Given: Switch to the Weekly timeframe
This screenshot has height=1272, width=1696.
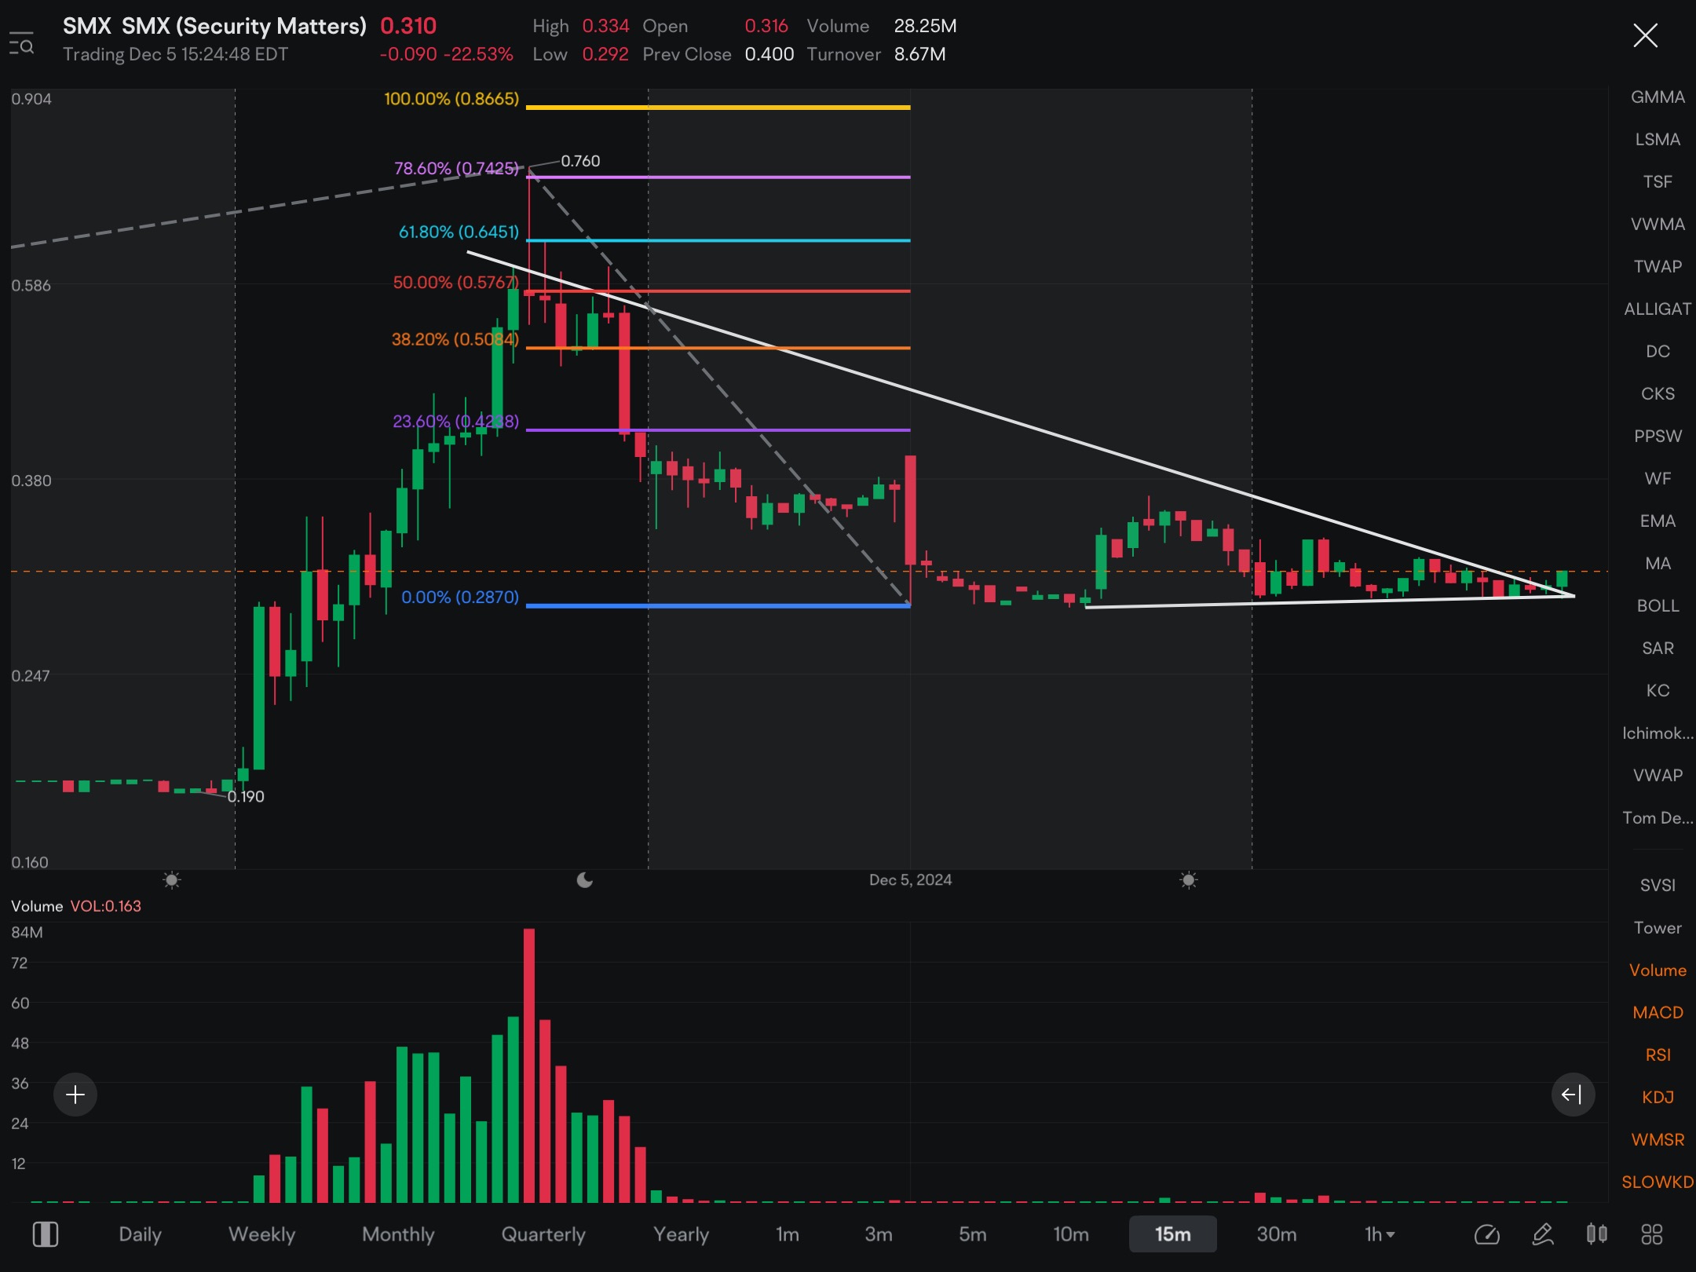Looking at the screenshot, I should coord(261,1234).
